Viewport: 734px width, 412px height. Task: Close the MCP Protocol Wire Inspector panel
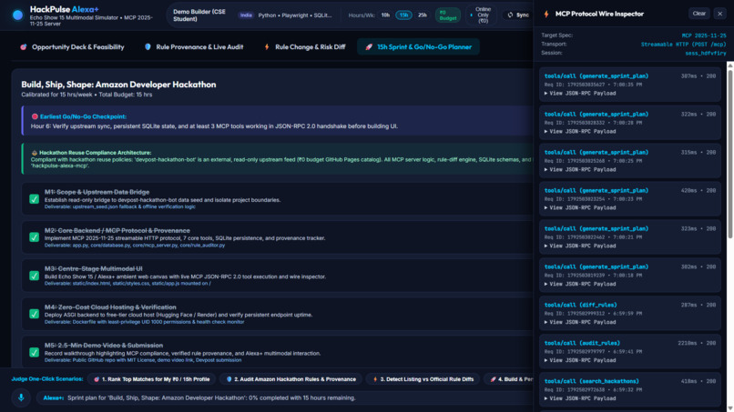pyautogui.click(x=720, y=14)
